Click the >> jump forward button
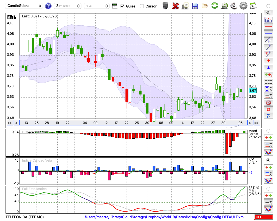277x221 pixels. coord(256,123)
